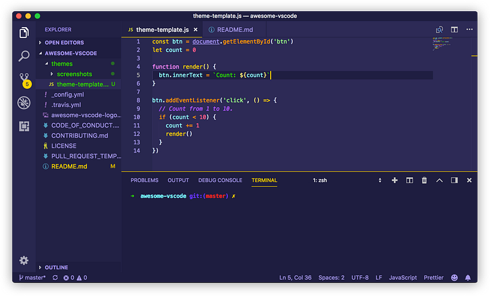The image size is (490, 296).
Task: Open the Source Control view
Action: pyautogui.click(x=24, y=80)
